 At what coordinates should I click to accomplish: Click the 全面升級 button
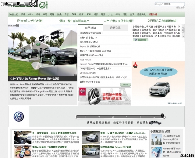(x=140, y=40)
